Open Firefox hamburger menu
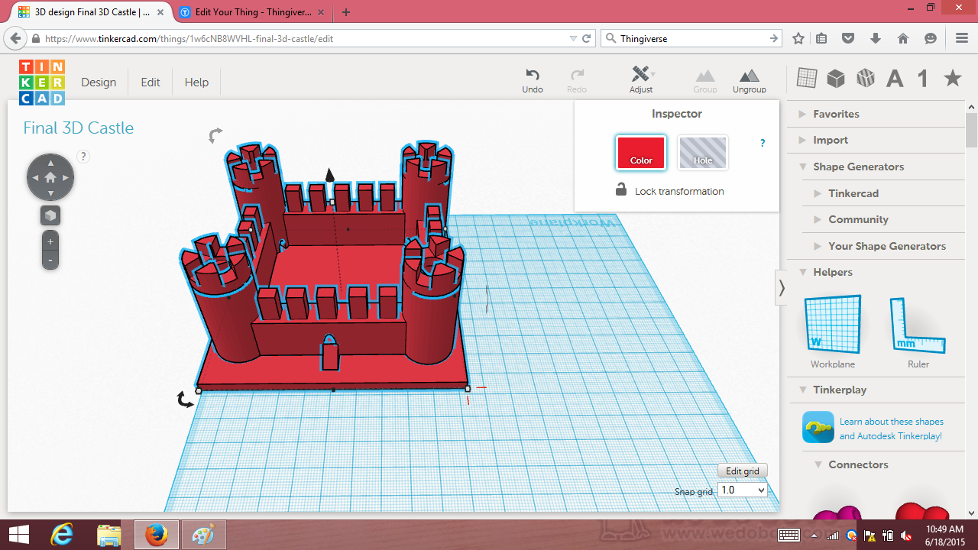The width and height of the screenshot is (978, 550). (962, 38)
